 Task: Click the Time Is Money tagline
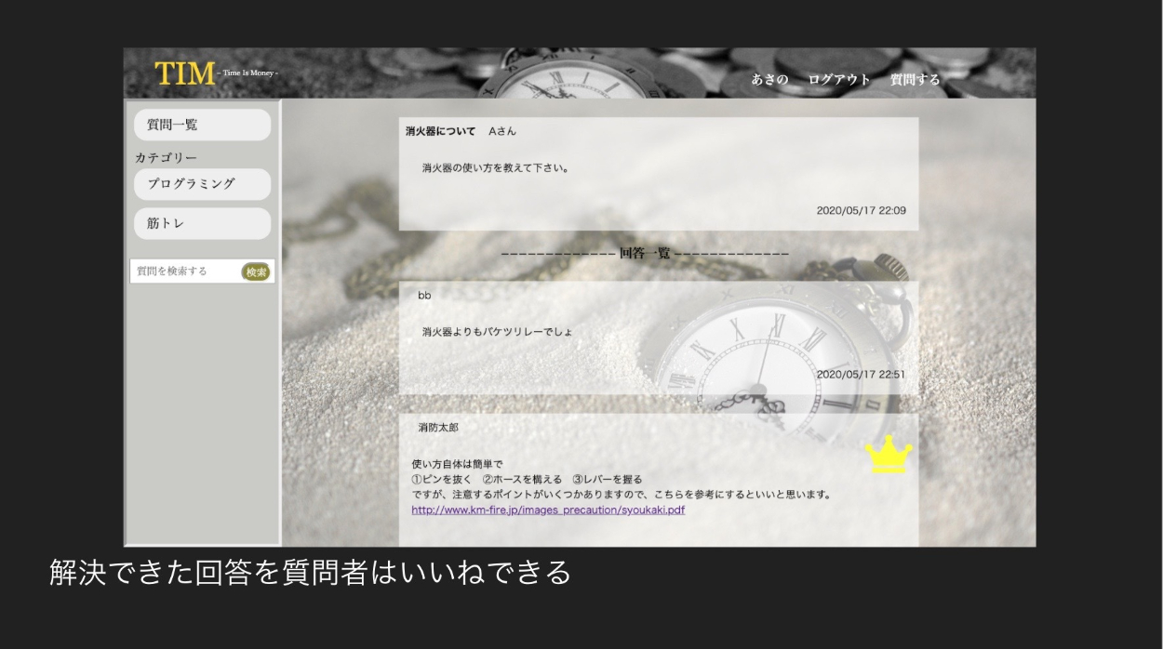coord(248,73)
